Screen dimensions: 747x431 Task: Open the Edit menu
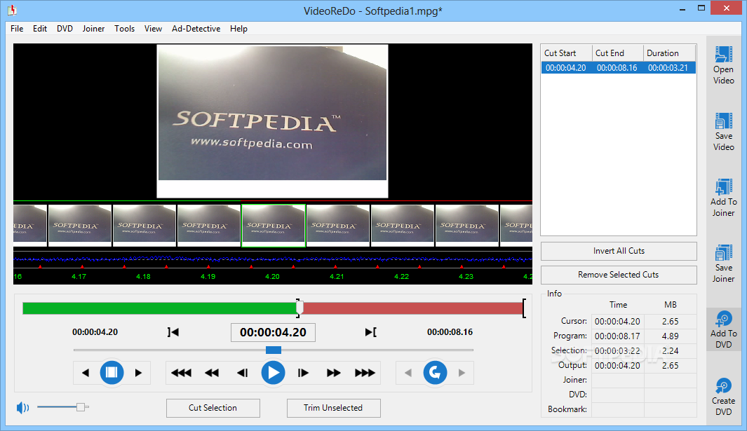pyautogui.click(x=40, y=29)
